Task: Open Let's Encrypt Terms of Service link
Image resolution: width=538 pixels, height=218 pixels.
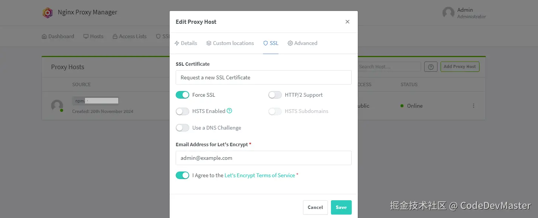Action: pyautogui.click(x=260, y=175)
